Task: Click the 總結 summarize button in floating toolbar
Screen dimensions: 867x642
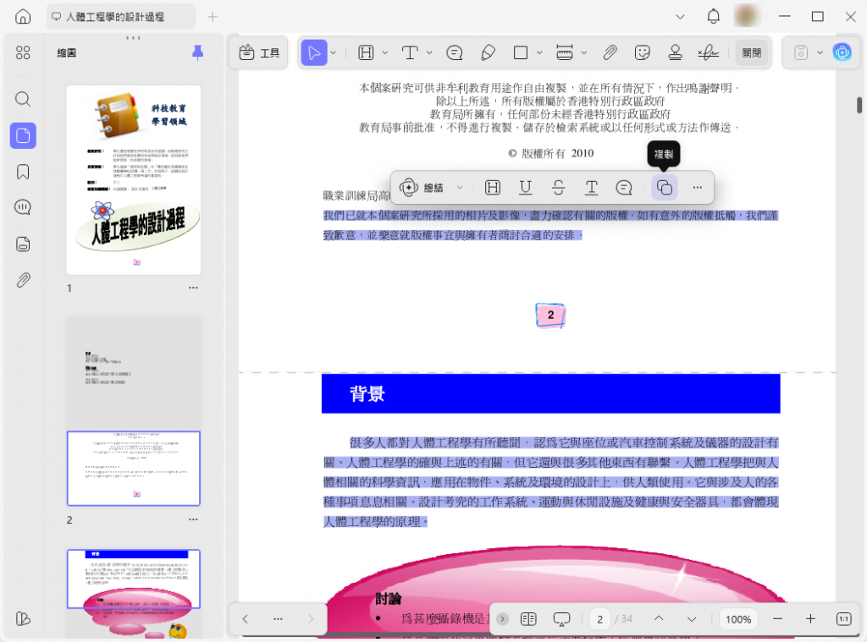Action: tap(430, 187)
